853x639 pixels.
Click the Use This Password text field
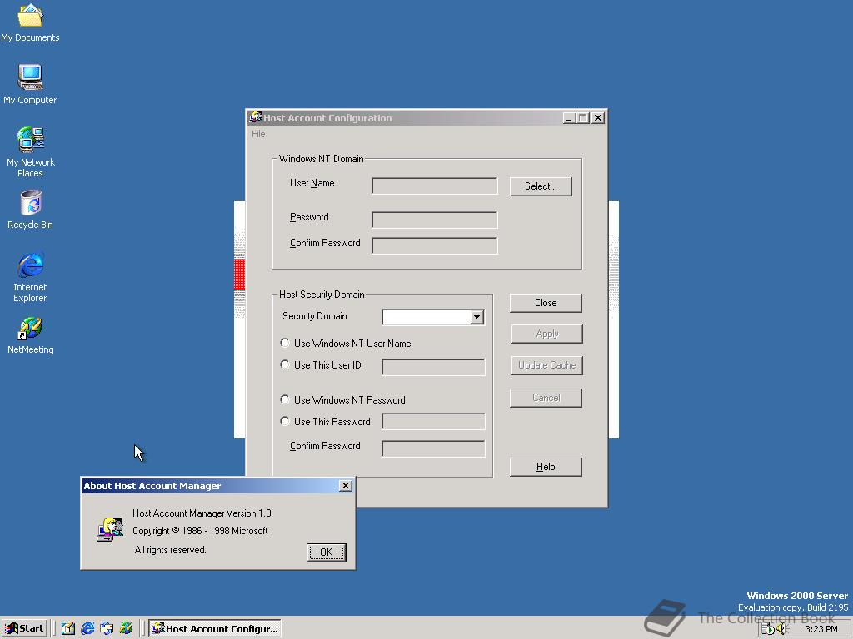click(433, 421)
